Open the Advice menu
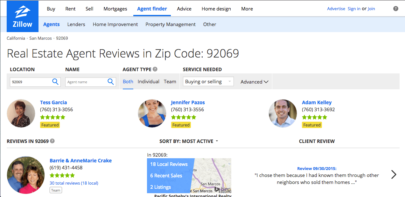405x197 pixels. tap(184, 9)
